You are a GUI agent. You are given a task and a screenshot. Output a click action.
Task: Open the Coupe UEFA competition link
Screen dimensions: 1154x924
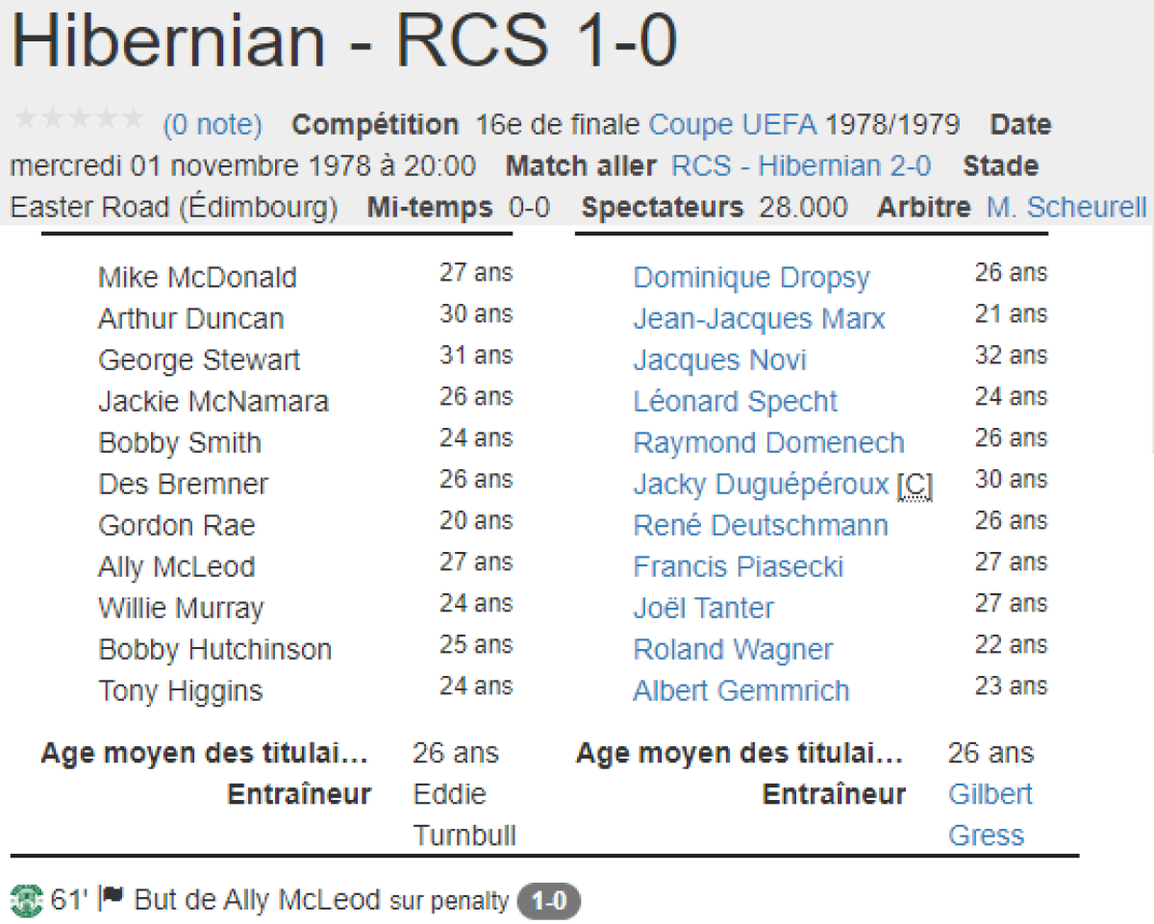(x=733, y=125)
